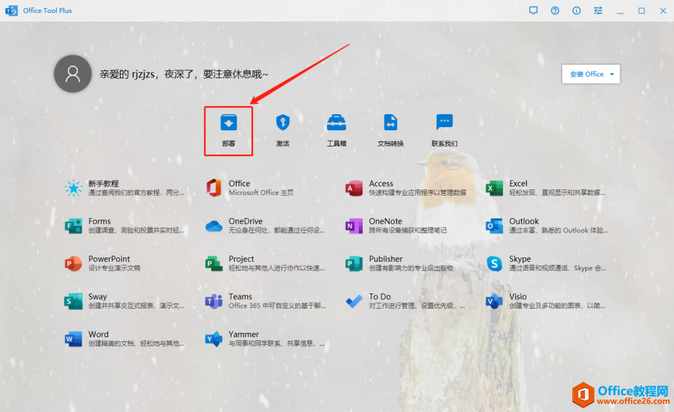
Task: Expand the 安装 Office dropdown
Action: pos(591,74)
